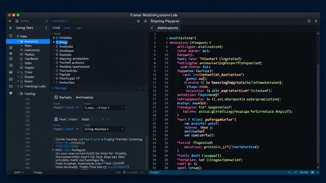Open the 'Sring Ahotion 4' combo box
This screenshot has width=326, height=183.
tap(104, 129)
